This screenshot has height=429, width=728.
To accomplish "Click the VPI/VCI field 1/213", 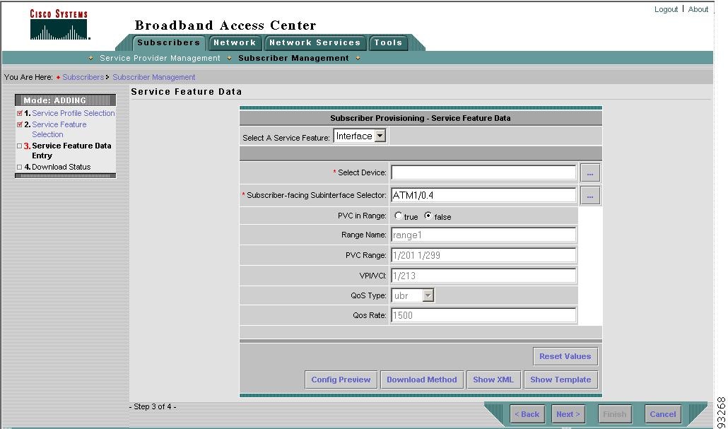I will pyautogui.click(x=483, y=276).
